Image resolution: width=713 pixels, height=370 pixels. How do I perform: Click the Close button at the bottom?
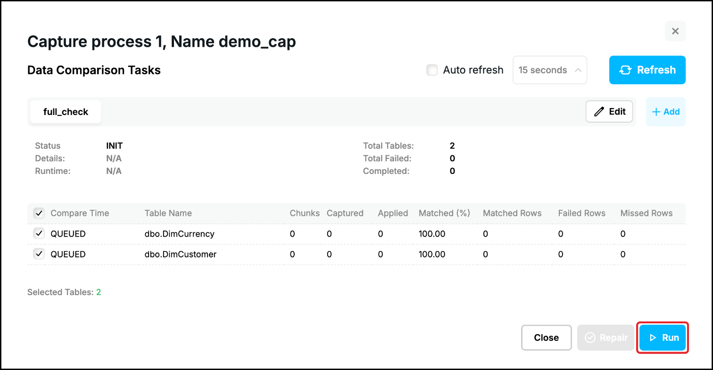[546, 337]
